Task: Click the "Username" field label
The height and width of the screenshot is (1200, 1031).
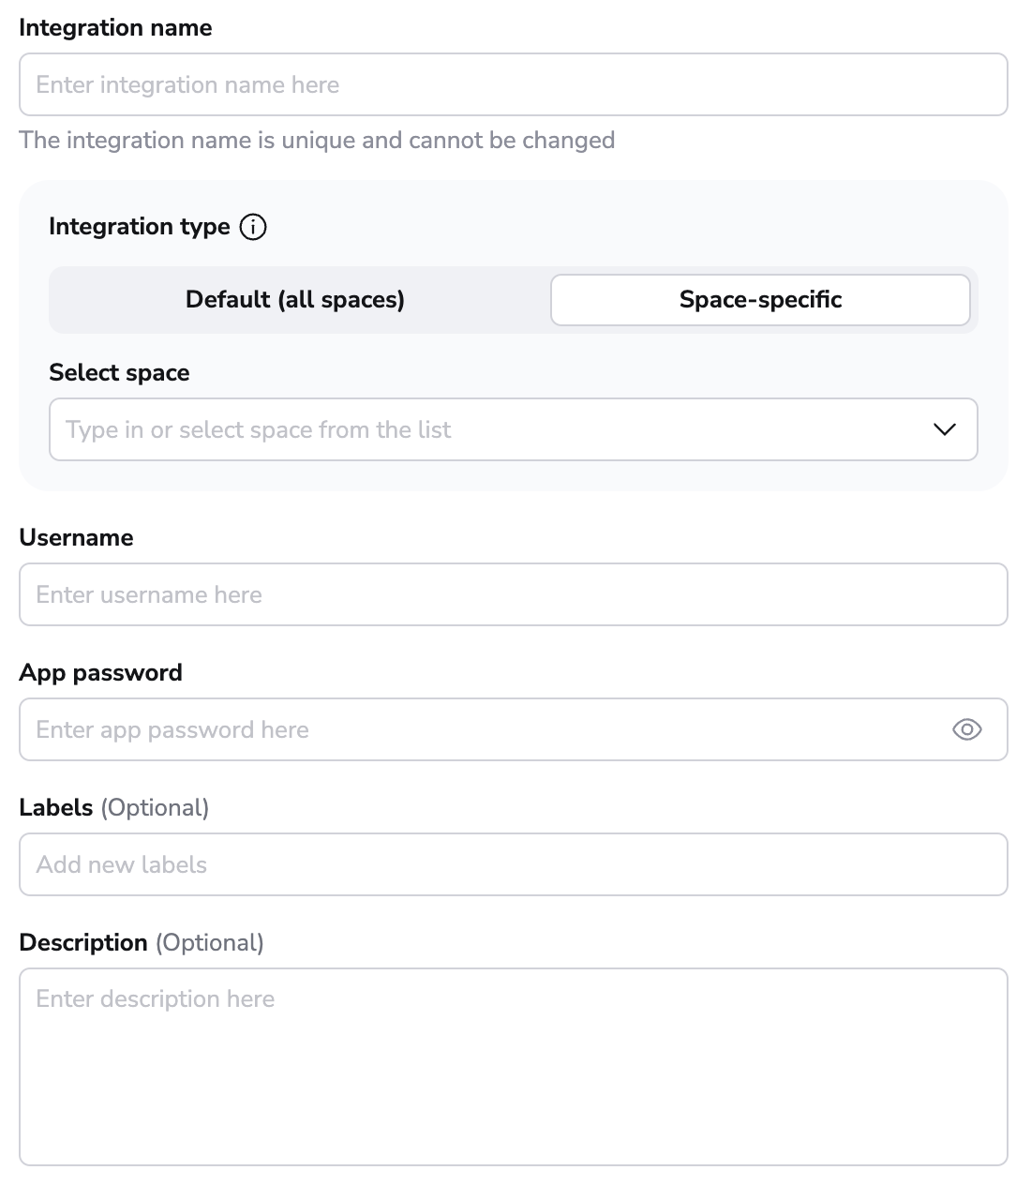Action: pos(76,538)
